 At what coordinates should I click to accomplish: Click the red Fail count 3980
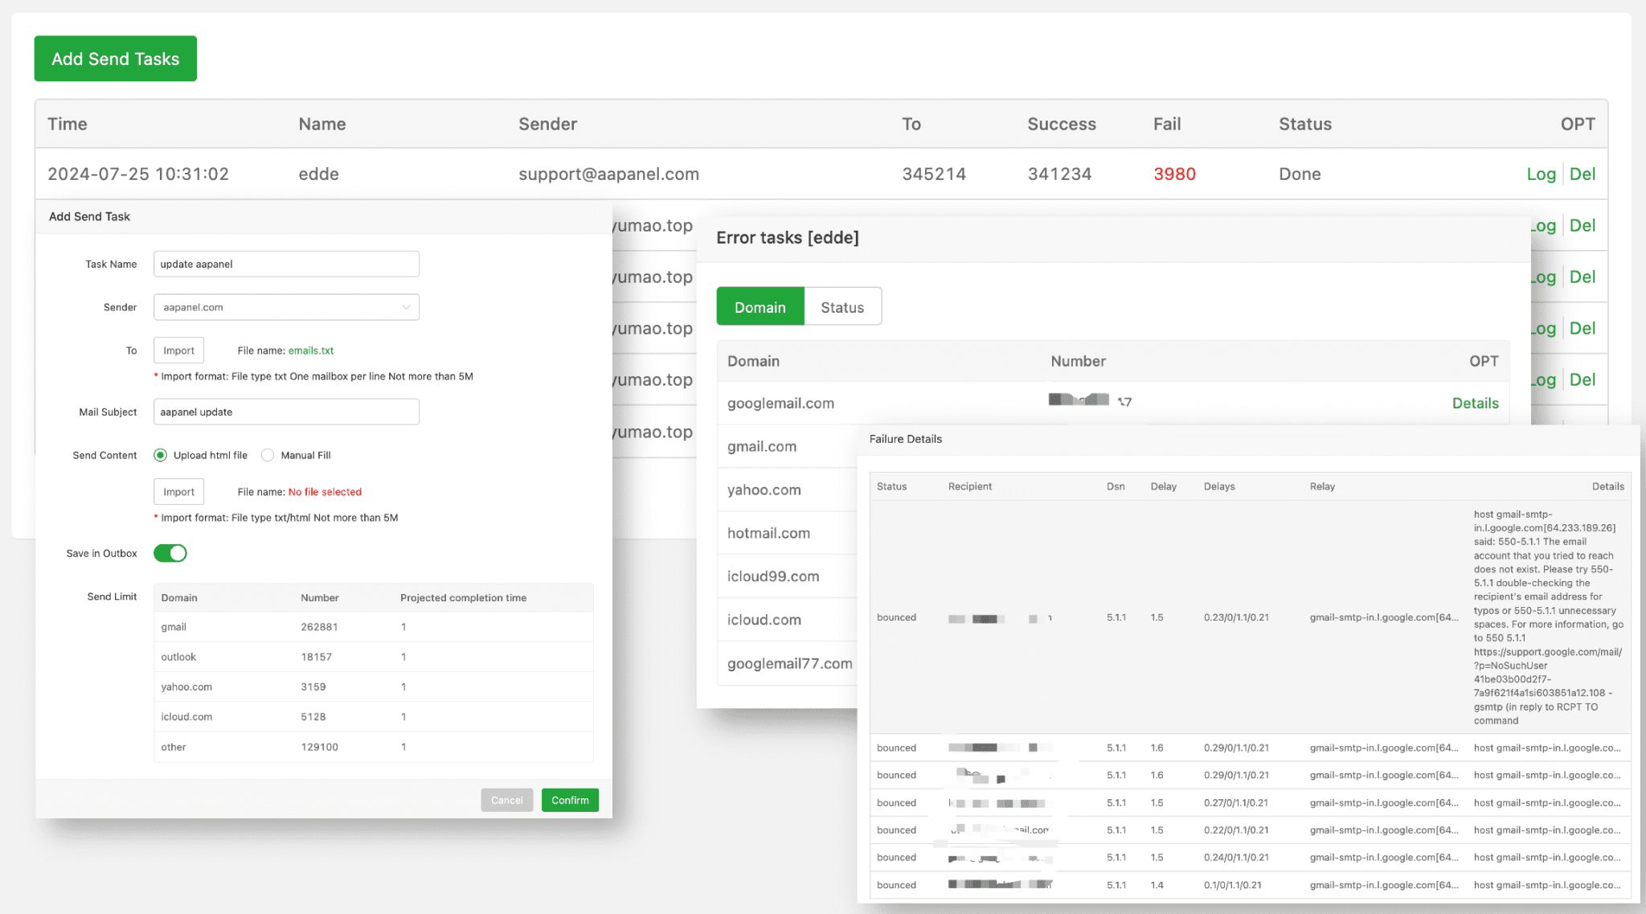(1174, 174)
